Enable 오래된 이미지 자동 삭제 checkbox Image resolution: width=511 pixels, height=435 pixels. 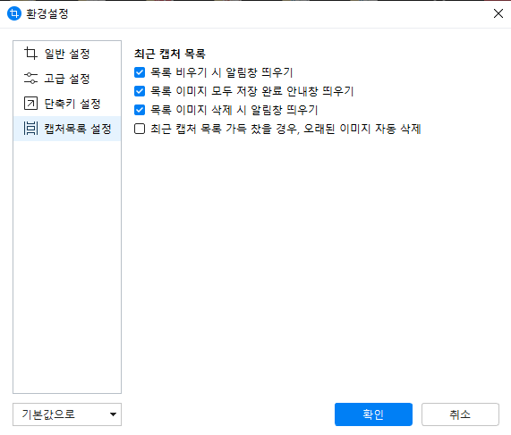140,129
